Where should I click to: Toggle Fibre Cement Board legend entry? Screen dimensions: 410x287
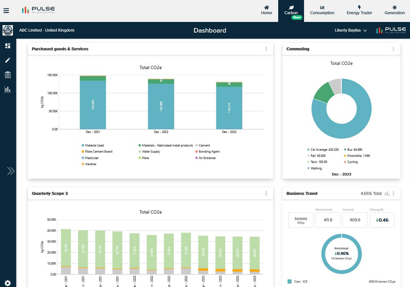97,151
